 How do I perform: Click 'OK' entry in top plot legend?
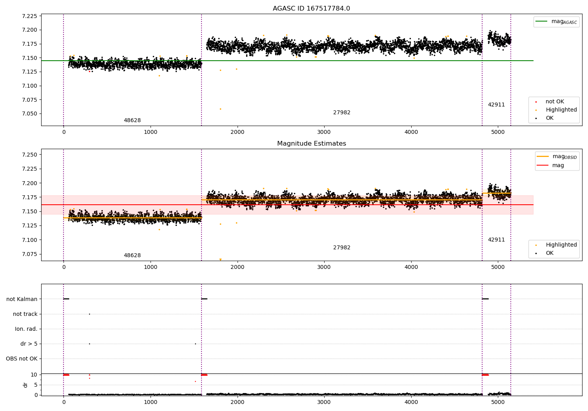click(550, 118)
